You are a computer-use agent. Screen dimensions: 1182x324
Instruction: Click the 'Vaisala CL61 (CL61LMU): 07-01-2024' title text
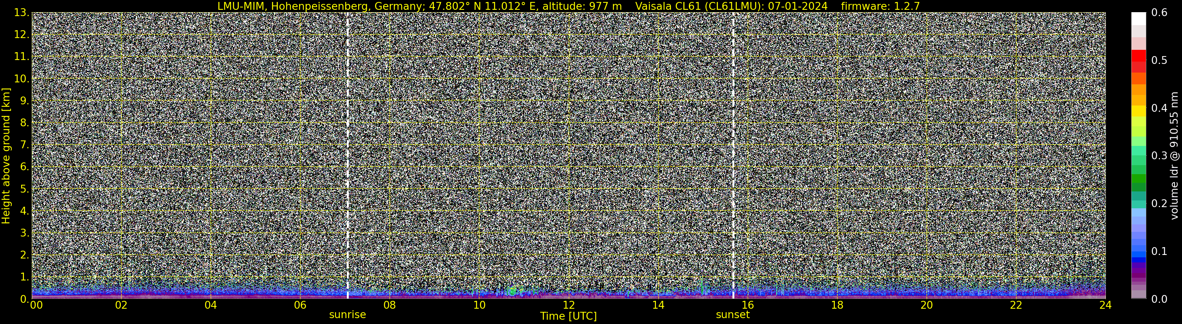coord(731,6)
